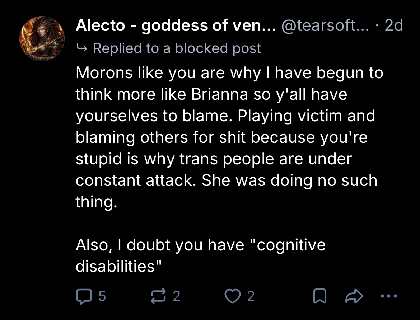Click the word 'Brianna' in the post
The image size is (420, 320).
[x=219, y=94]
